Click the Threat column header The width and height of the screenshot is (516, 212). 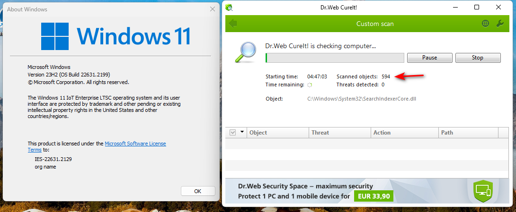click(339, 133)
